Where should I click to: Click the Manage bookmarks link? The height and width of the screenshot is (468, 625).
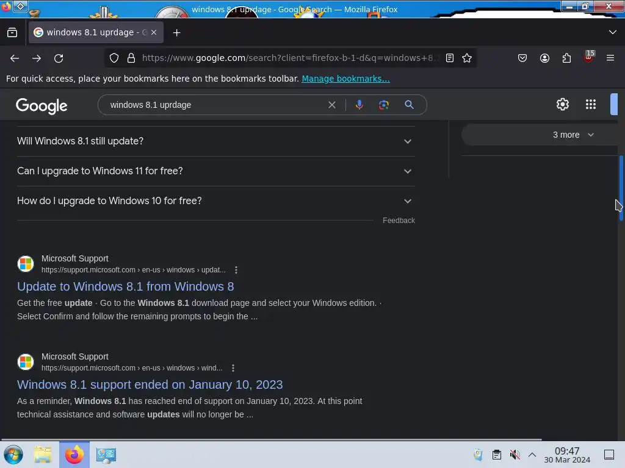pos(345,79)
